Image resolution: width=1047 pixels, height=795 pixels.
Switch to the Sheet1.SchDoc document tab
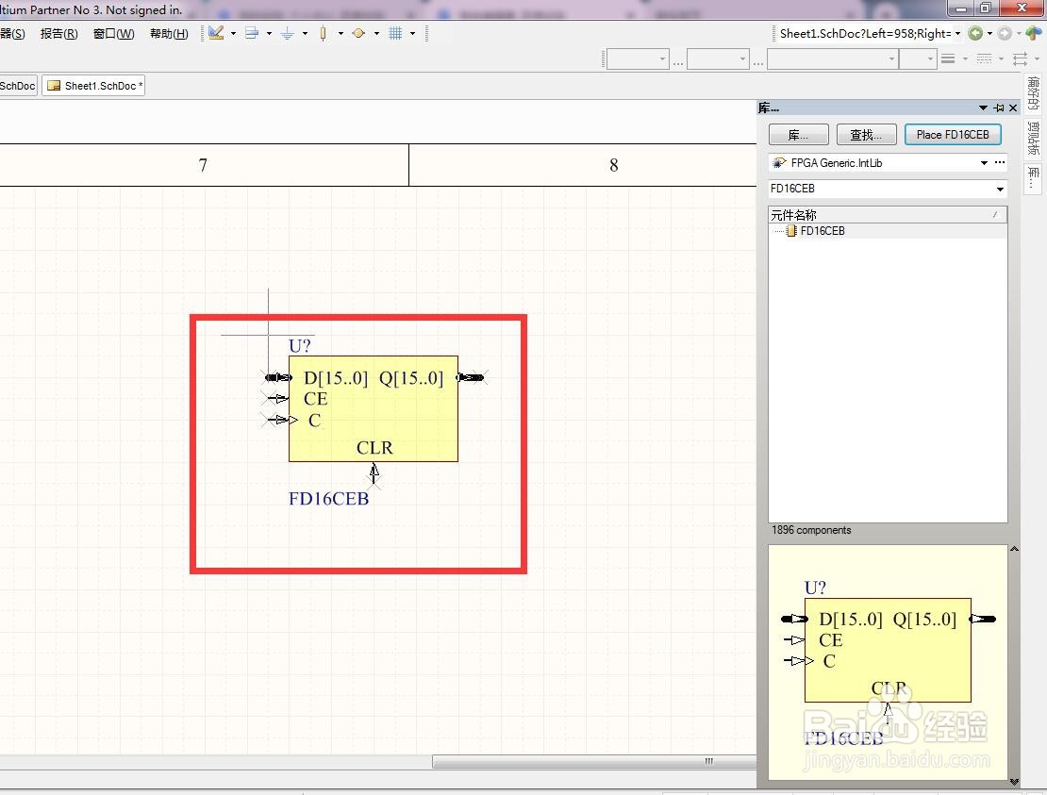pyautogui.click(x=93, y=86)
